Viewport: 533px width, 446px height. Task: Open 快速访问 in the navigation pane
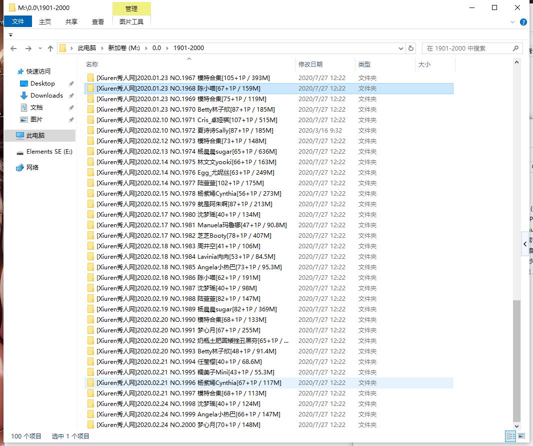coord(38,72)
